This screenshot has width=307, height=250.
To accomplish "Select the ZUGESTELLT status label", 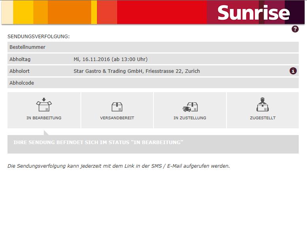I will click(x=263, y=118).
